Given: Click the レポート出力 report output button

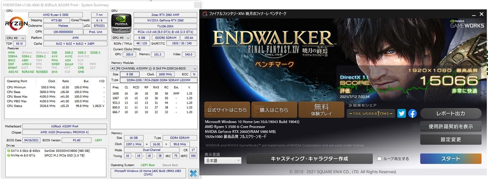Looking at the screenshot, I should pyautogui.click(x=450, y=113).
